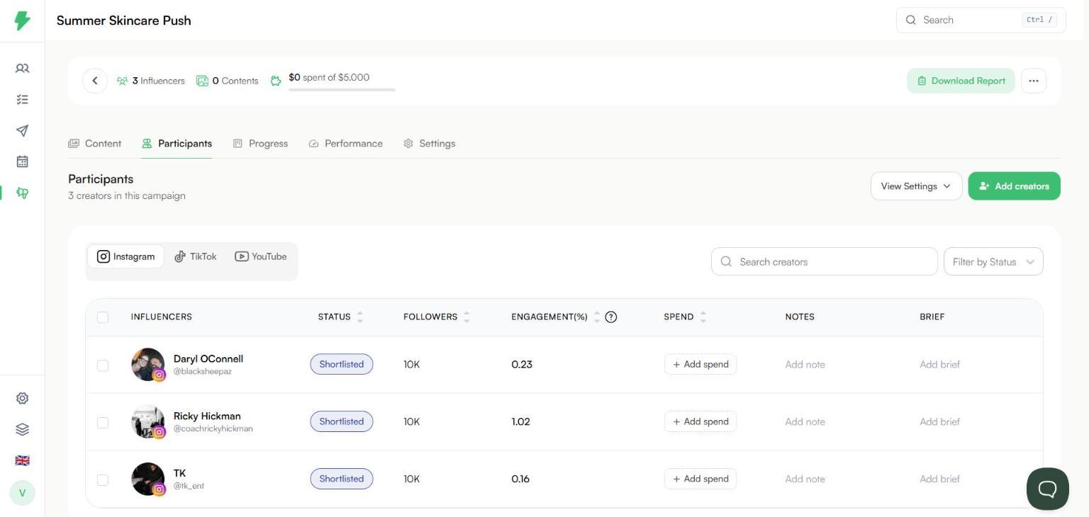Image resolution: width=1089 pixels, height=517 pixels.
Task: Open the settings gear in left sidebar
Action: pos(22,398)
